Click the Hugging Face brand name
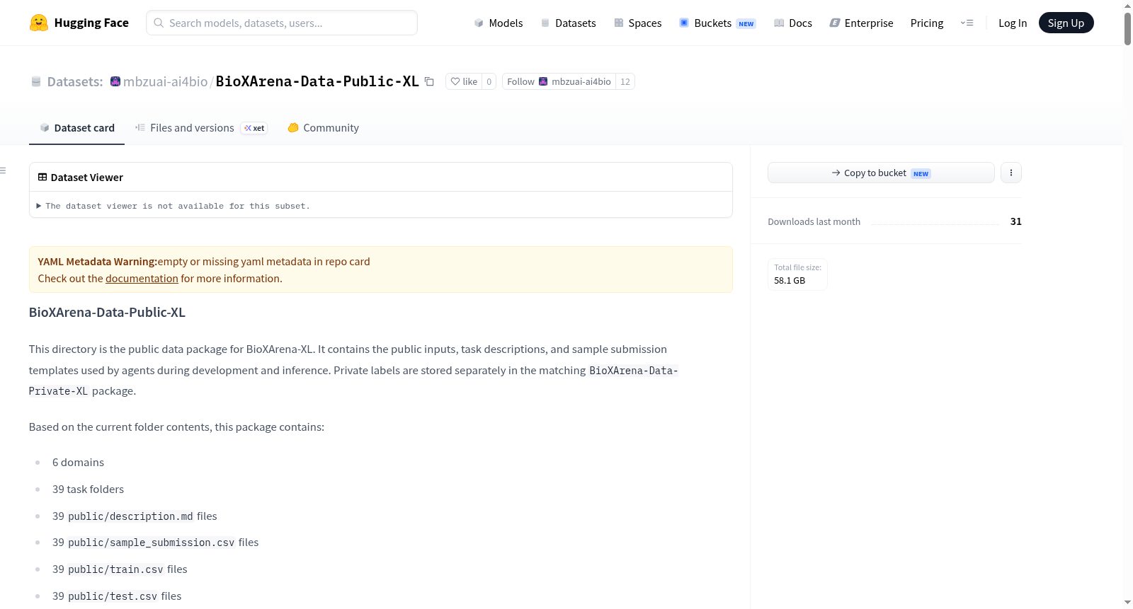 click(91, 23)
